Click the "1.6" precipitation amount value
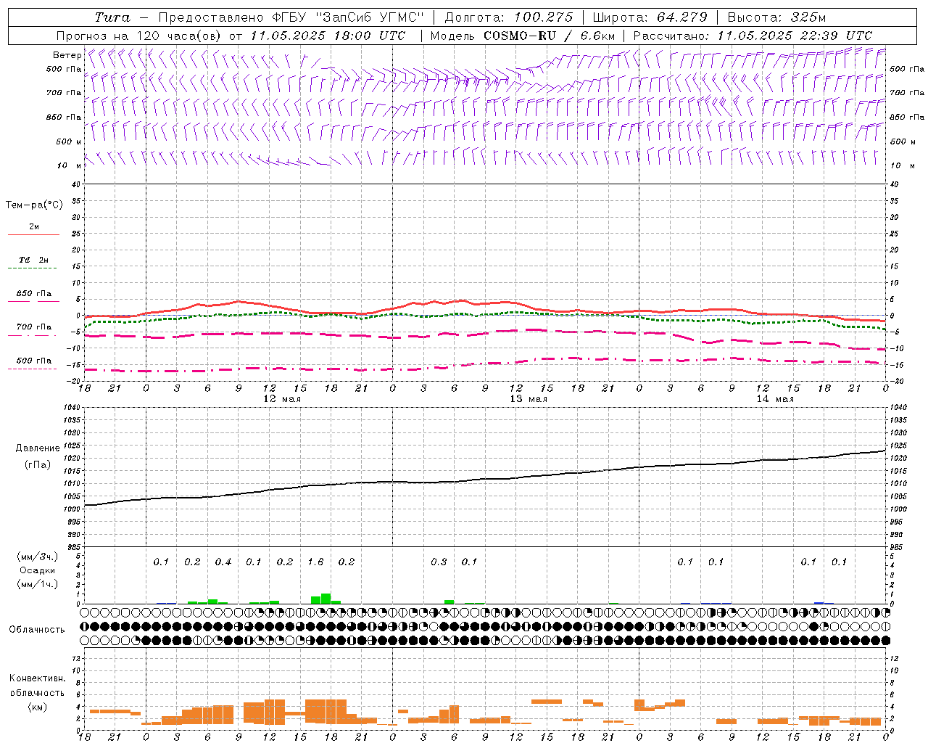The width and height of the screenshot is (928, 743). point(315,562)
